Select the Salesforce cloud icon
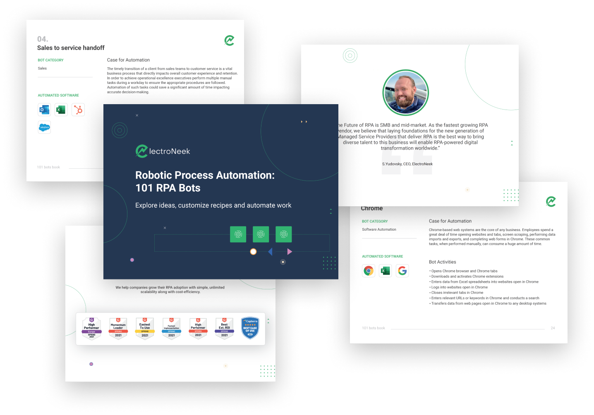This screenshot has height=415, width=594. point(44,127)
